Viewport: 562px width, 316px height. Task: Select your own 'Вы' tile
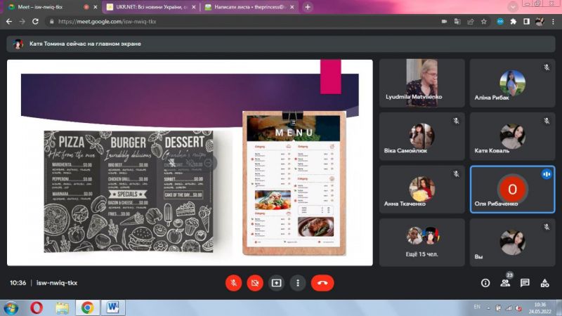click(513, 242)
